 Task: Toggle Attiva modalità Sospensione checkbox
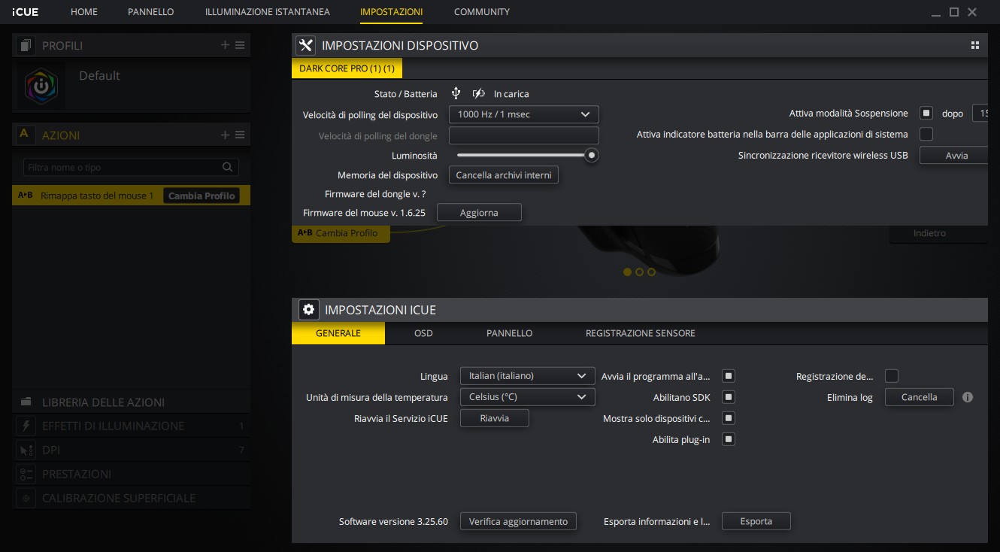(926, 113)
